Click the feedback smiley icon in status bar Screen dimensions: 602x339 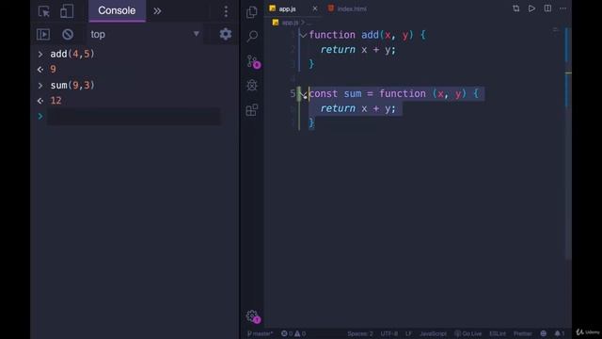tap(544, 333)
